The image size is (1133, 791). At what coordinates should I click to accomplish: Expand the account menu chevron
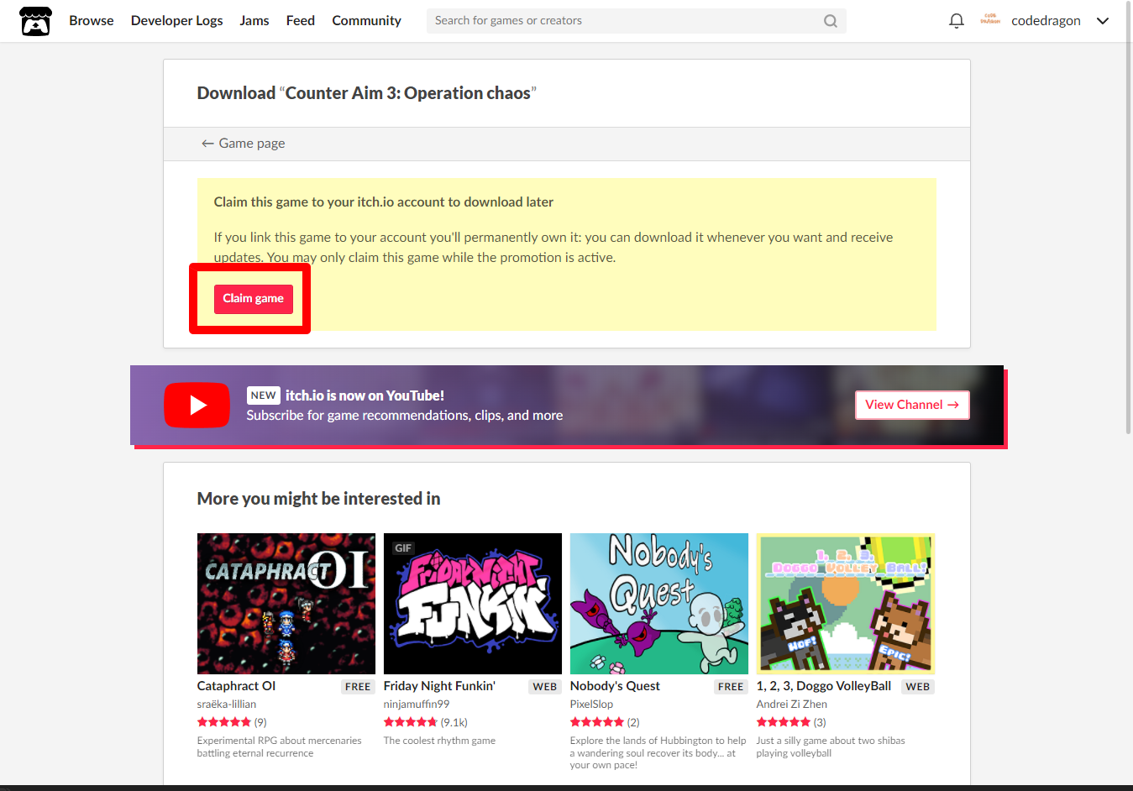pyautogui.click(x=1103, y=21)
